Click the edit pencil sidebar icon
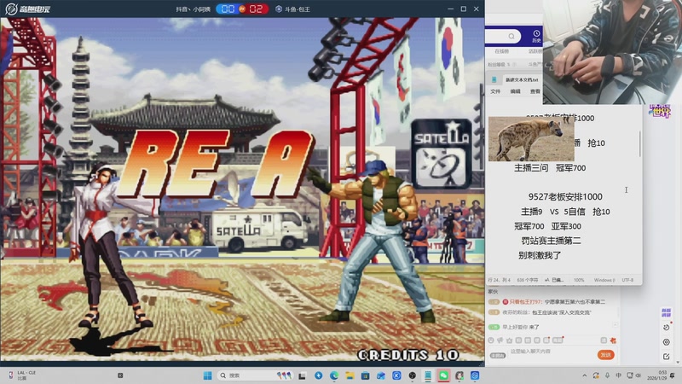 (666, 357)
